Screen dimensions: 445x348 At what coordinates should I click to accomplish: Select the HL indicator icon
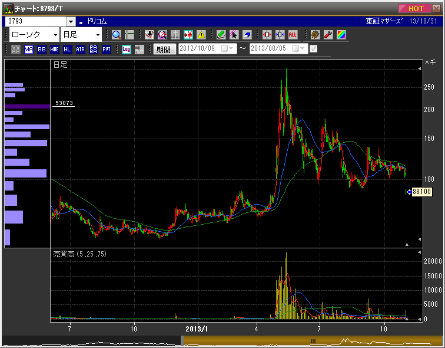pos(68,50)
